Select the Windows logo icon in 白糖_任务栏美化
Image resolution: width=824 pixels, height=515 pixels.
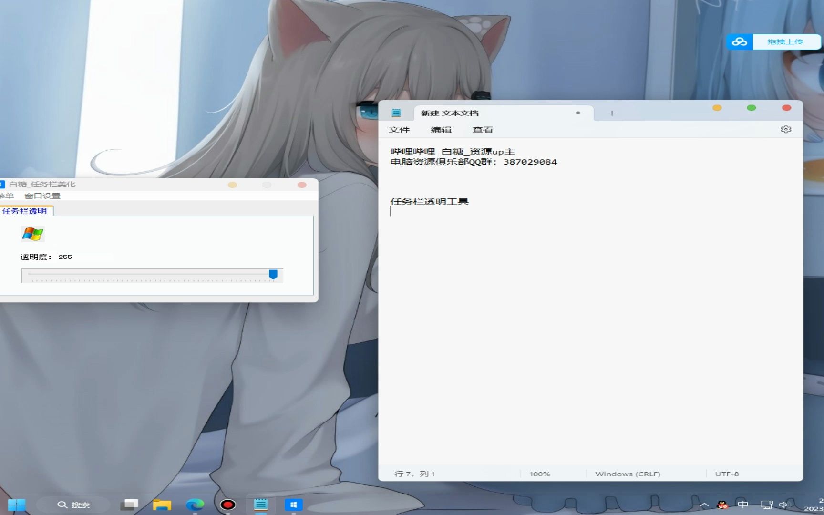tap(32, 235)
